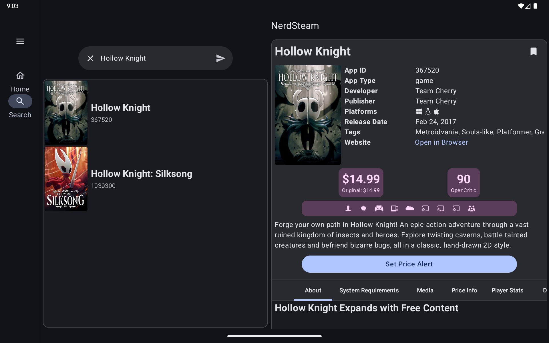Open the hamburger navigation menu
The height and width of the screenshot is (343, 549).
[20, 41]
